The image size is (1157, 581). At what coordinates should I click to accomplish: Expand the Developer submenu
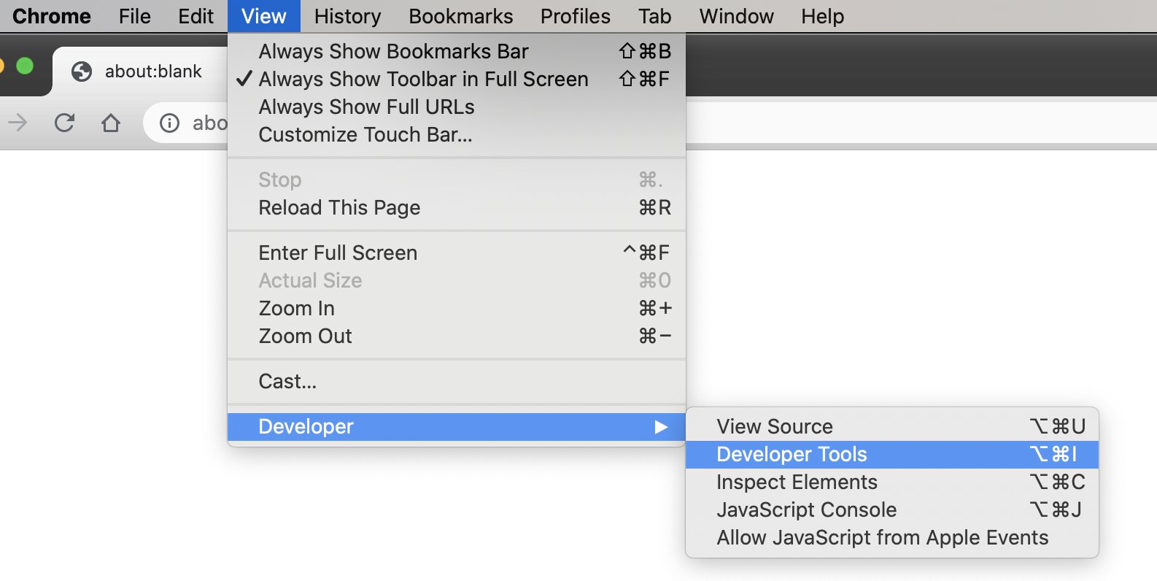(x=457, y=427)
